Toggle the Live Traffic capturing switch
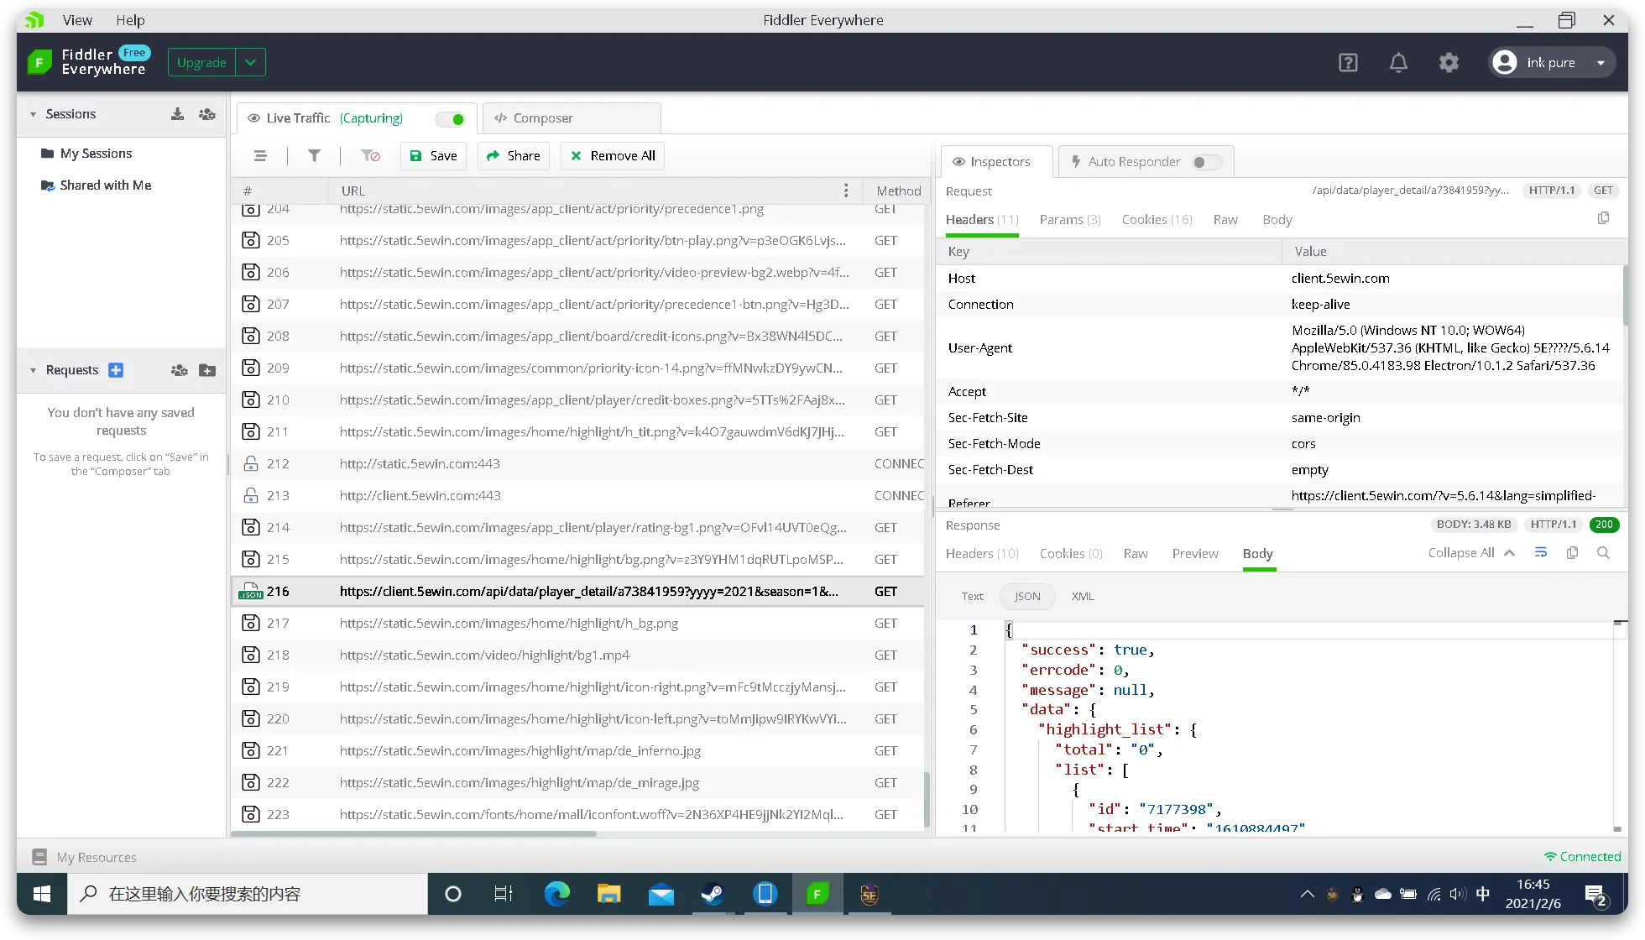This screenshot has height=940, width=1645. coord(451,119)
